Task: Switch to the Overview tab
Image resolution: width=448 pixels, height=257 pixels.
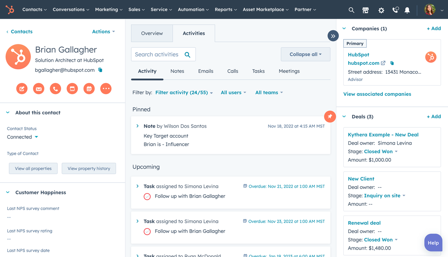Action: (x=152, y=33)
